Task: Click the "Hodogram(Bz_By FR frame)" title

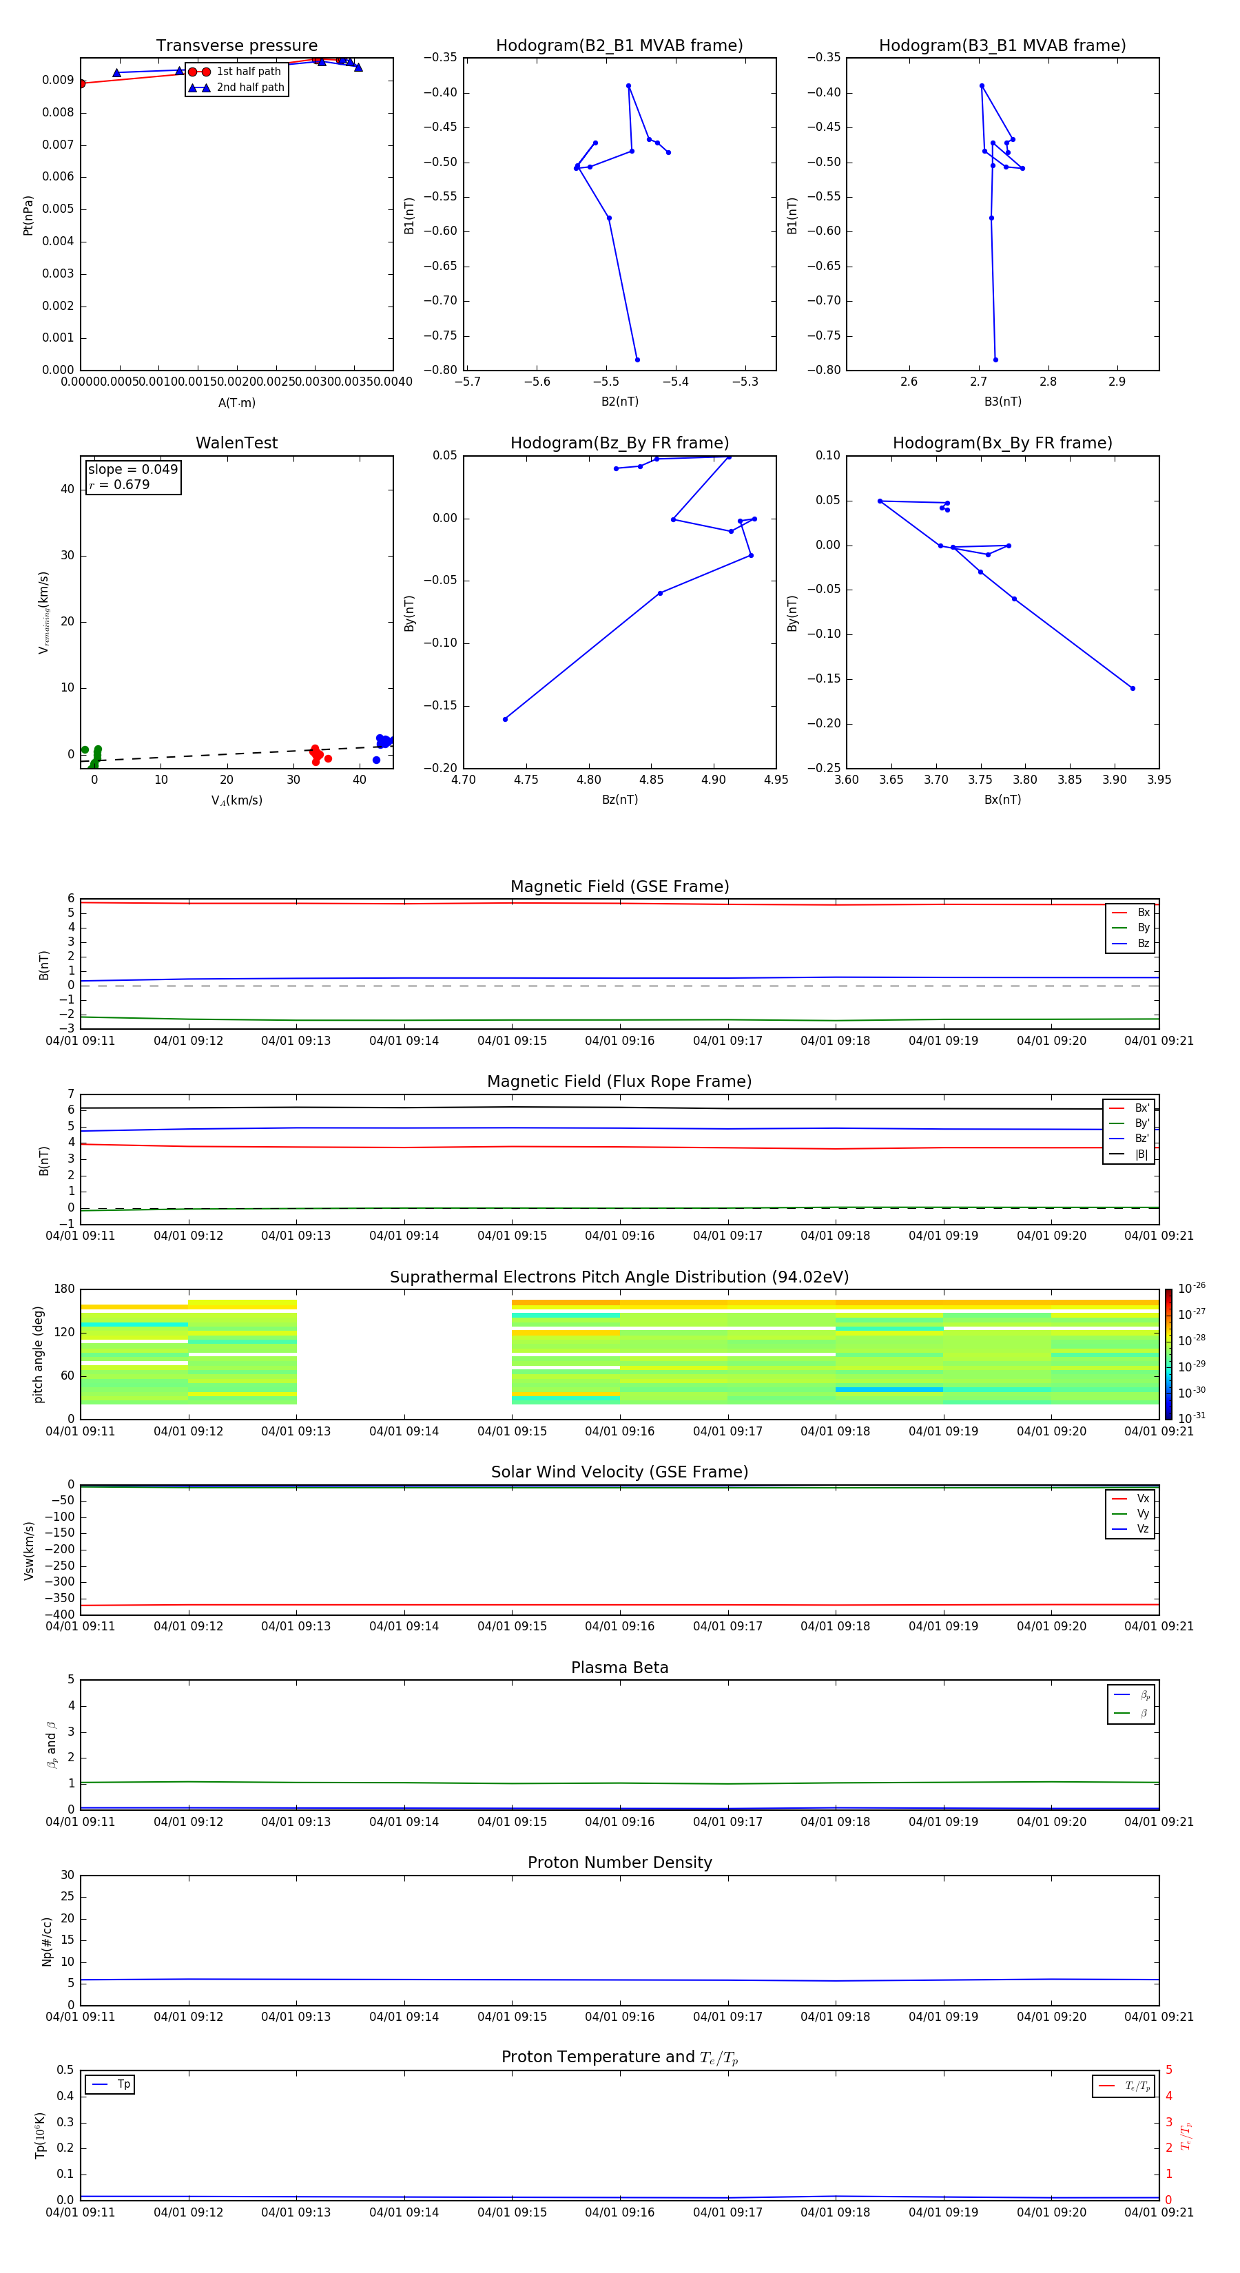Action: point(619,443)
